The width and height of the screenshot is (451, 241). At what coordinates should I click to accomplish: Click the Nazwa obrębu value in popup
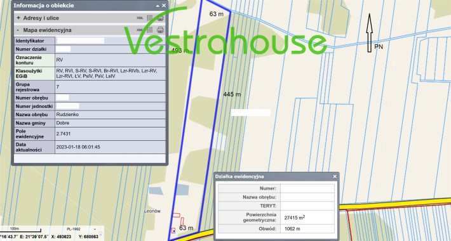(x=307, y=197)
